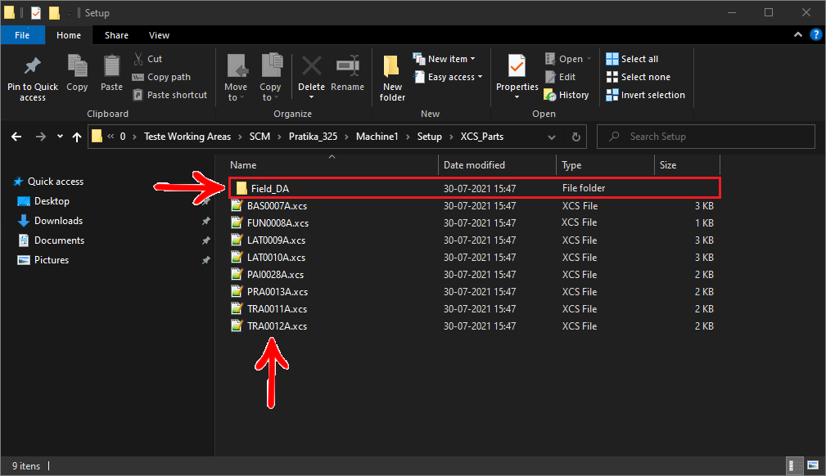
Task: Select the Field_DA folder
Action: click(x=475, y=188)
